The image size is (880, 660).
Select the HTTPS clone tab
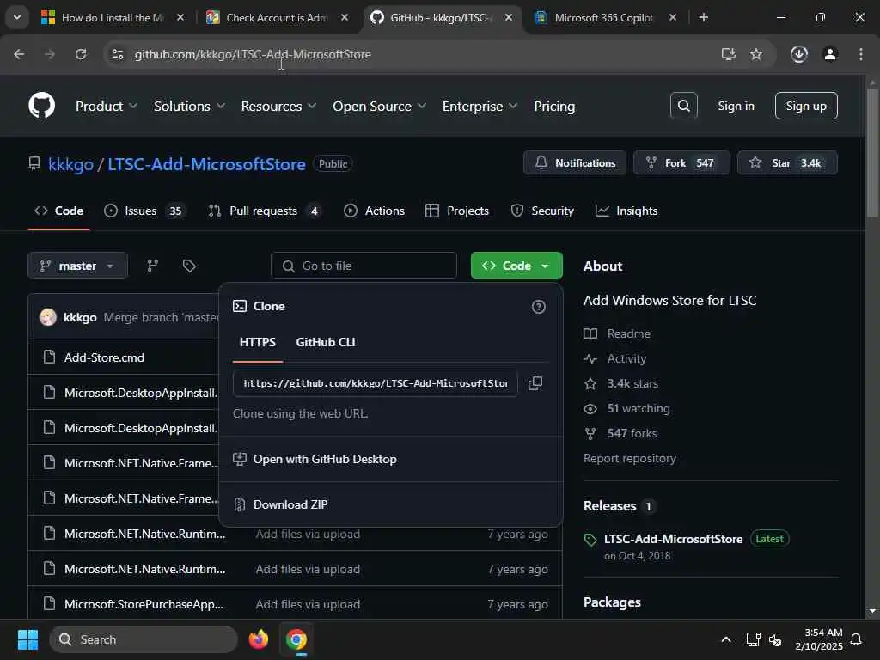258,342
